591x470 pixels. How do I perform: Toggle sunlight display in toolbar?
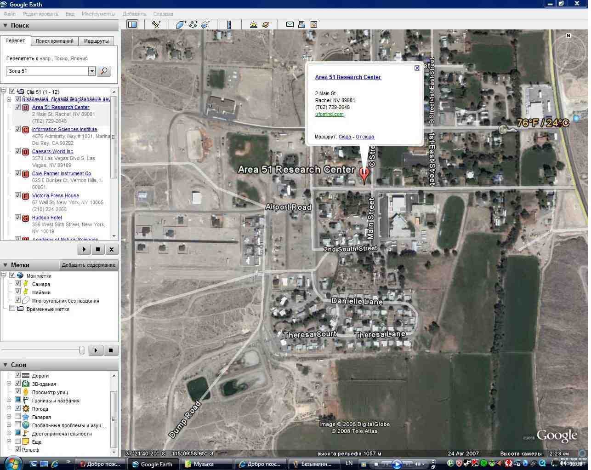253,24
